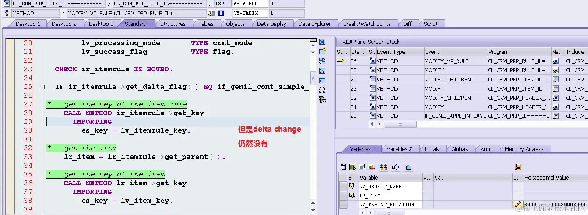Click the red save icon above Hexadecimal Value

[518, 167]
